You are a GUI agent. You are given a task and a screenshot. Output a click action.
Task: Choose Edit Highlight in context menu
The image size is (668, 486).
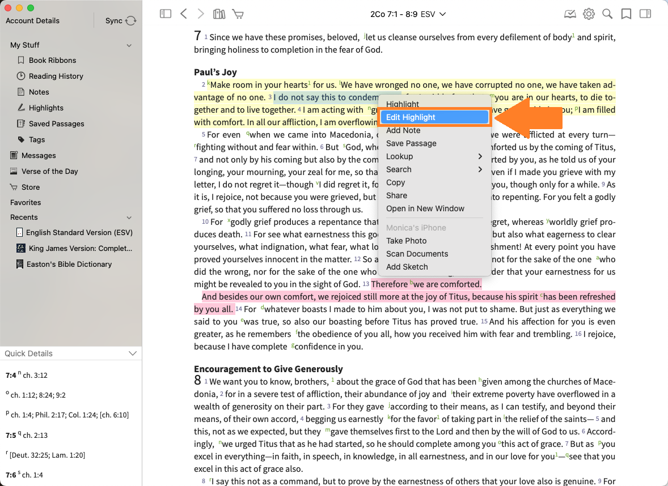(x=434, y=117)
